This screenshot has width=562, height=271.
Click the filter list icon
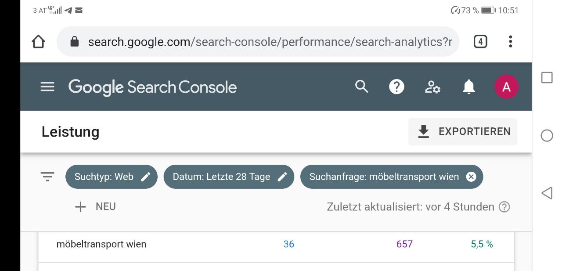47,177
